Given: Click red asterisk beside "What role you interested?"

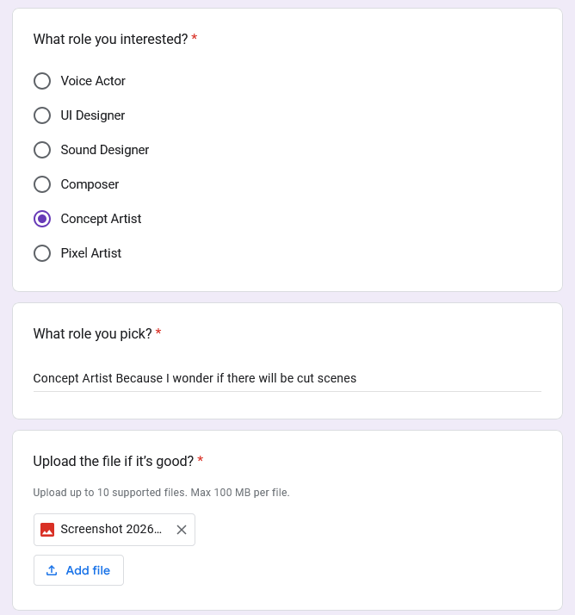Looking at the screenshot, I should pos(195,40).
